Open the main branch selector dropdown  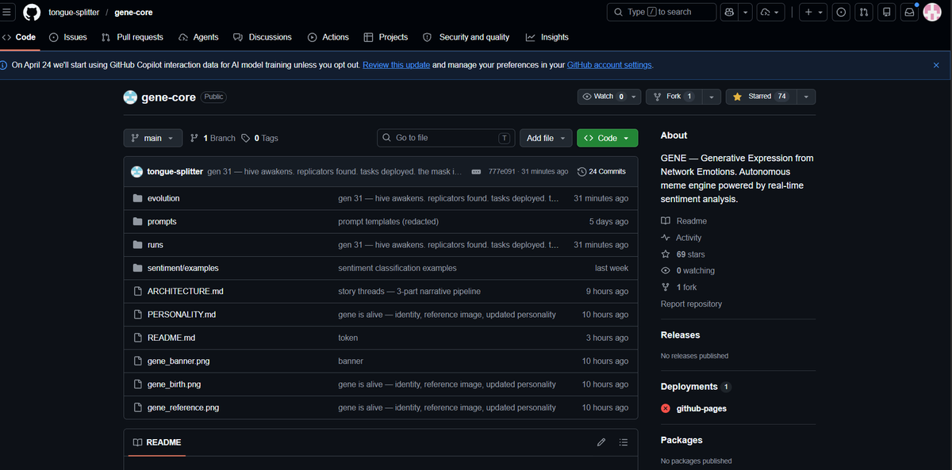[153, 138]
